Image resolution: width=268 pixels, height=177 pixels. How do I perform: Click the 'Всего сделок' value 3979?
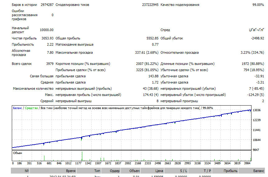(x=50, y=64)
